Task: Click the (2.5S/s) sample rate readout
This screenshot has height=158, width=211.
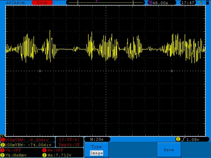Action: coord(69,140)
